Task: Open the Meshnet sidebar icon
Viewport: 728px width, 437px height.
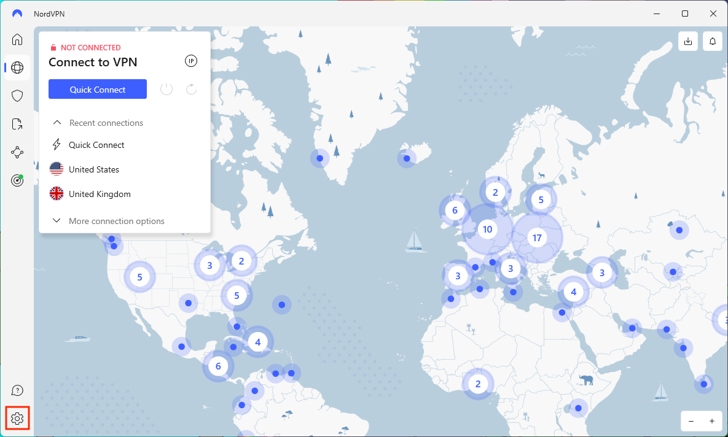Action: (17, 152)
